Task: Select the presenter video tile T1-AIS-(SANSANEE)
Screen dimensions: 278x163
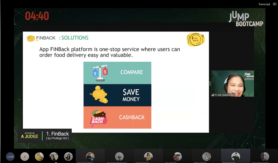Action: (232, 83)
